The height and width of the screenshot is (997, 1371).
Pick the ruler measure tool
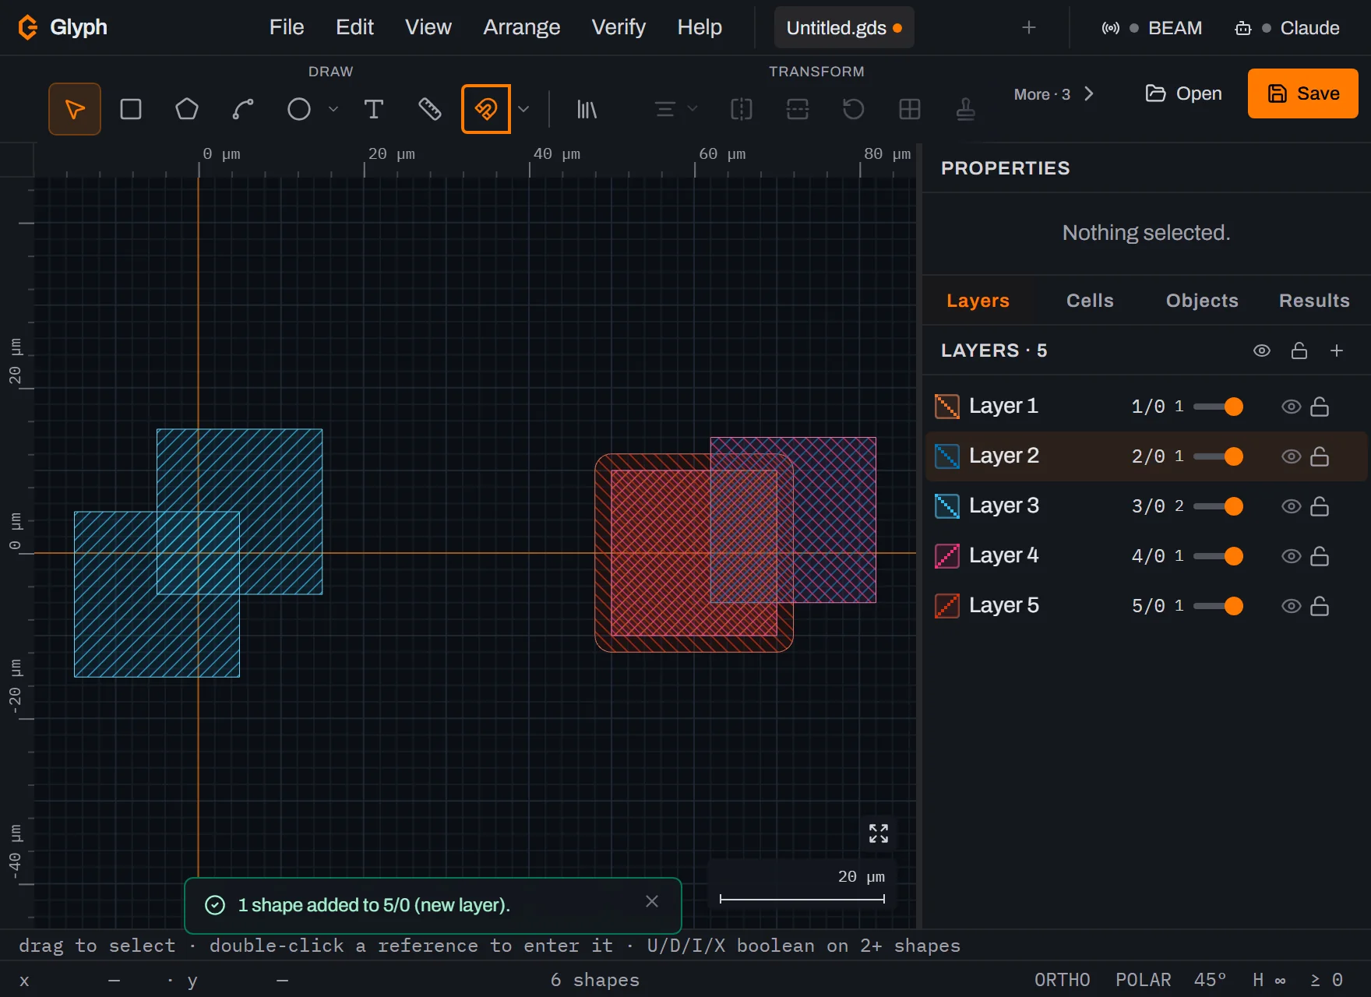(430, 109)
